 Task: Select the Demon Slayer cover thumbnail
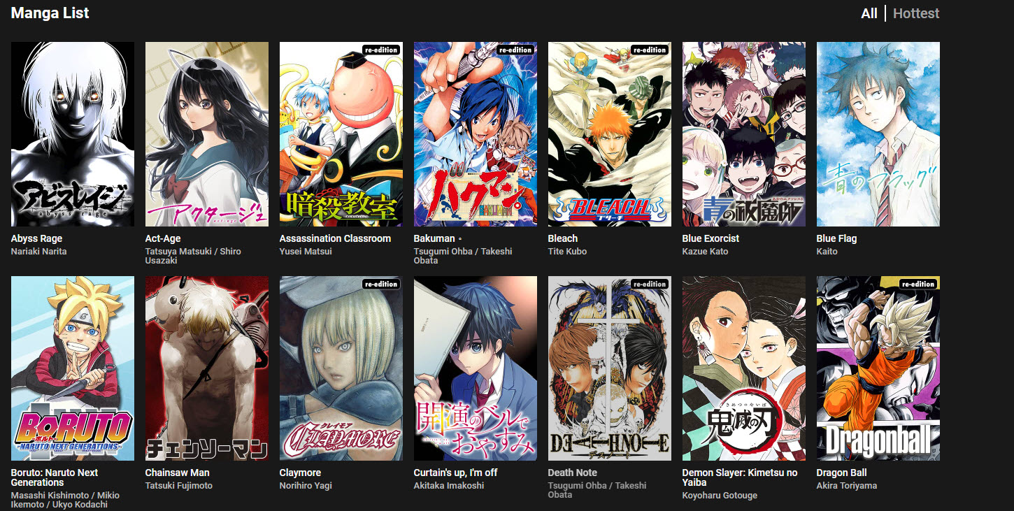tap(744, 368)
